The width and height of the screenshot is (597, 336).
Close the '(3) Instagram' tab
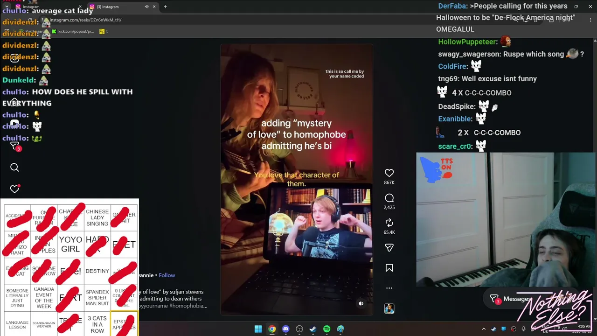click(x=154, y=7)
